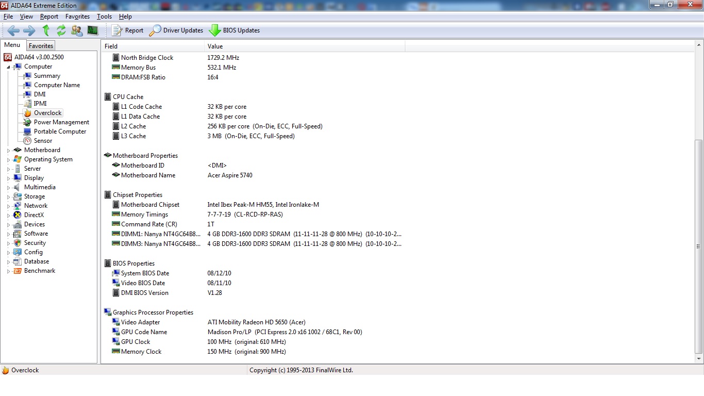
Task: Click the BIOS Updates toolbar button
Action: click(x=234, y=30)
